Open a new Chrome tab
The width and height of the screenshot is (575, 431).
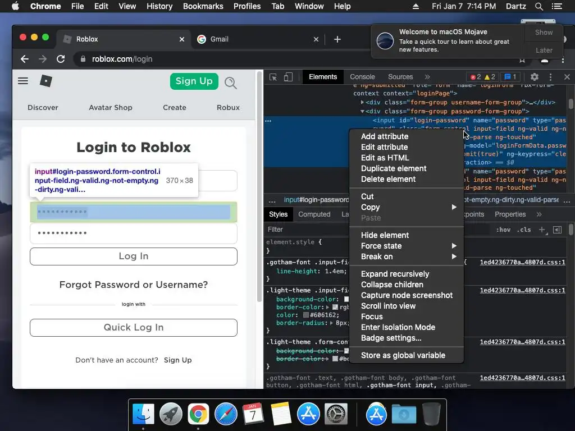pyautogui.click(x=337, y=39)
